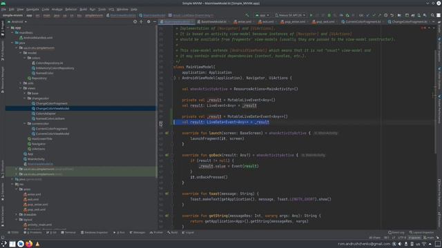Collapse the app module node

pyautogui.click(x=8, y=28)
